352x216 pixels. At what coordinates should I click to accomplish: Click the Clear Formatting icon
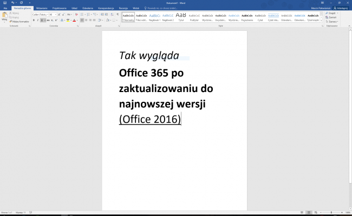coord(76,15)
